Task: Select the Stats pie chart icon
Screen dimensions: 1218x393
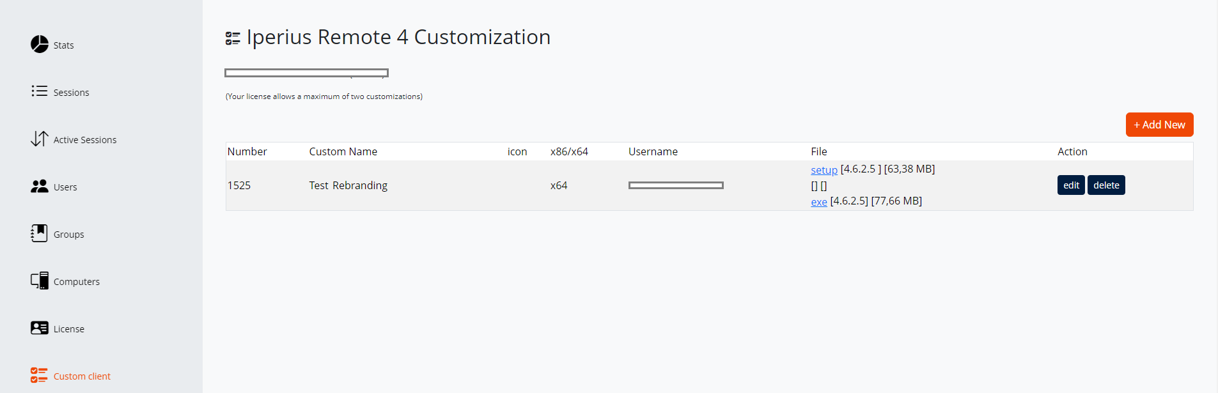Action: coord(39,45)
